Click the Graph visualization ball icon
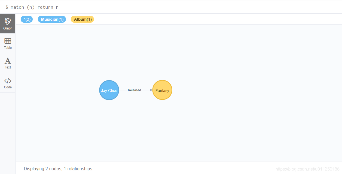This screenshot has width=342, height=174. point(8,20)
